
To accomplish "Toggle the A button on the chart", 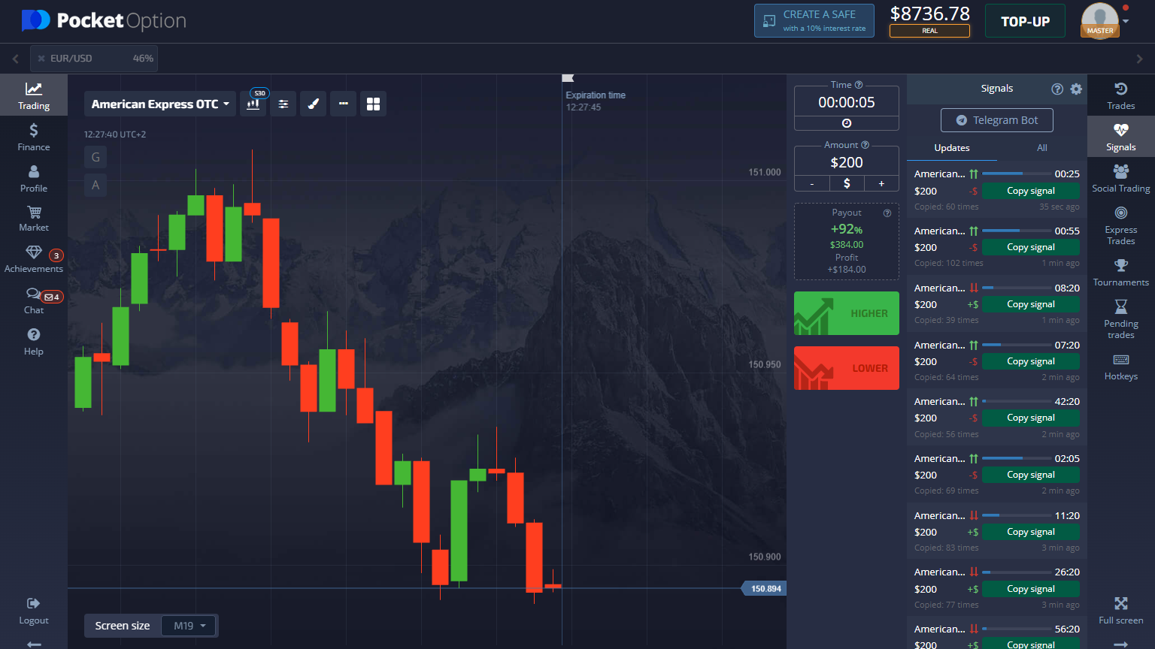I will pos(95,185).
